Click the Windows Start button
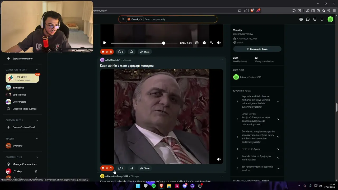338x190 pixels. pos(138,186)
